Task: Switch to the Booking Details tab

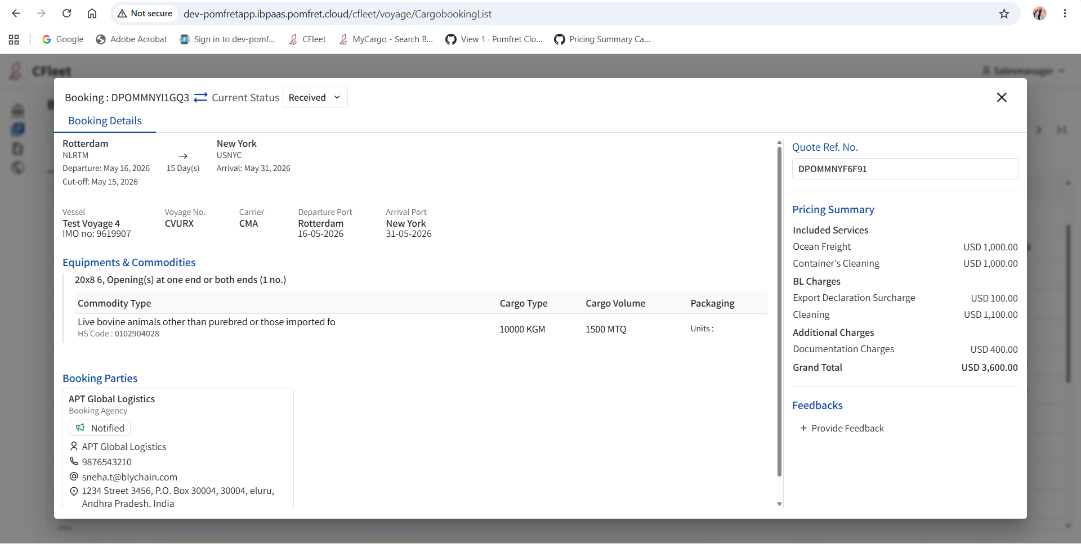Action: tap(105, 121)
